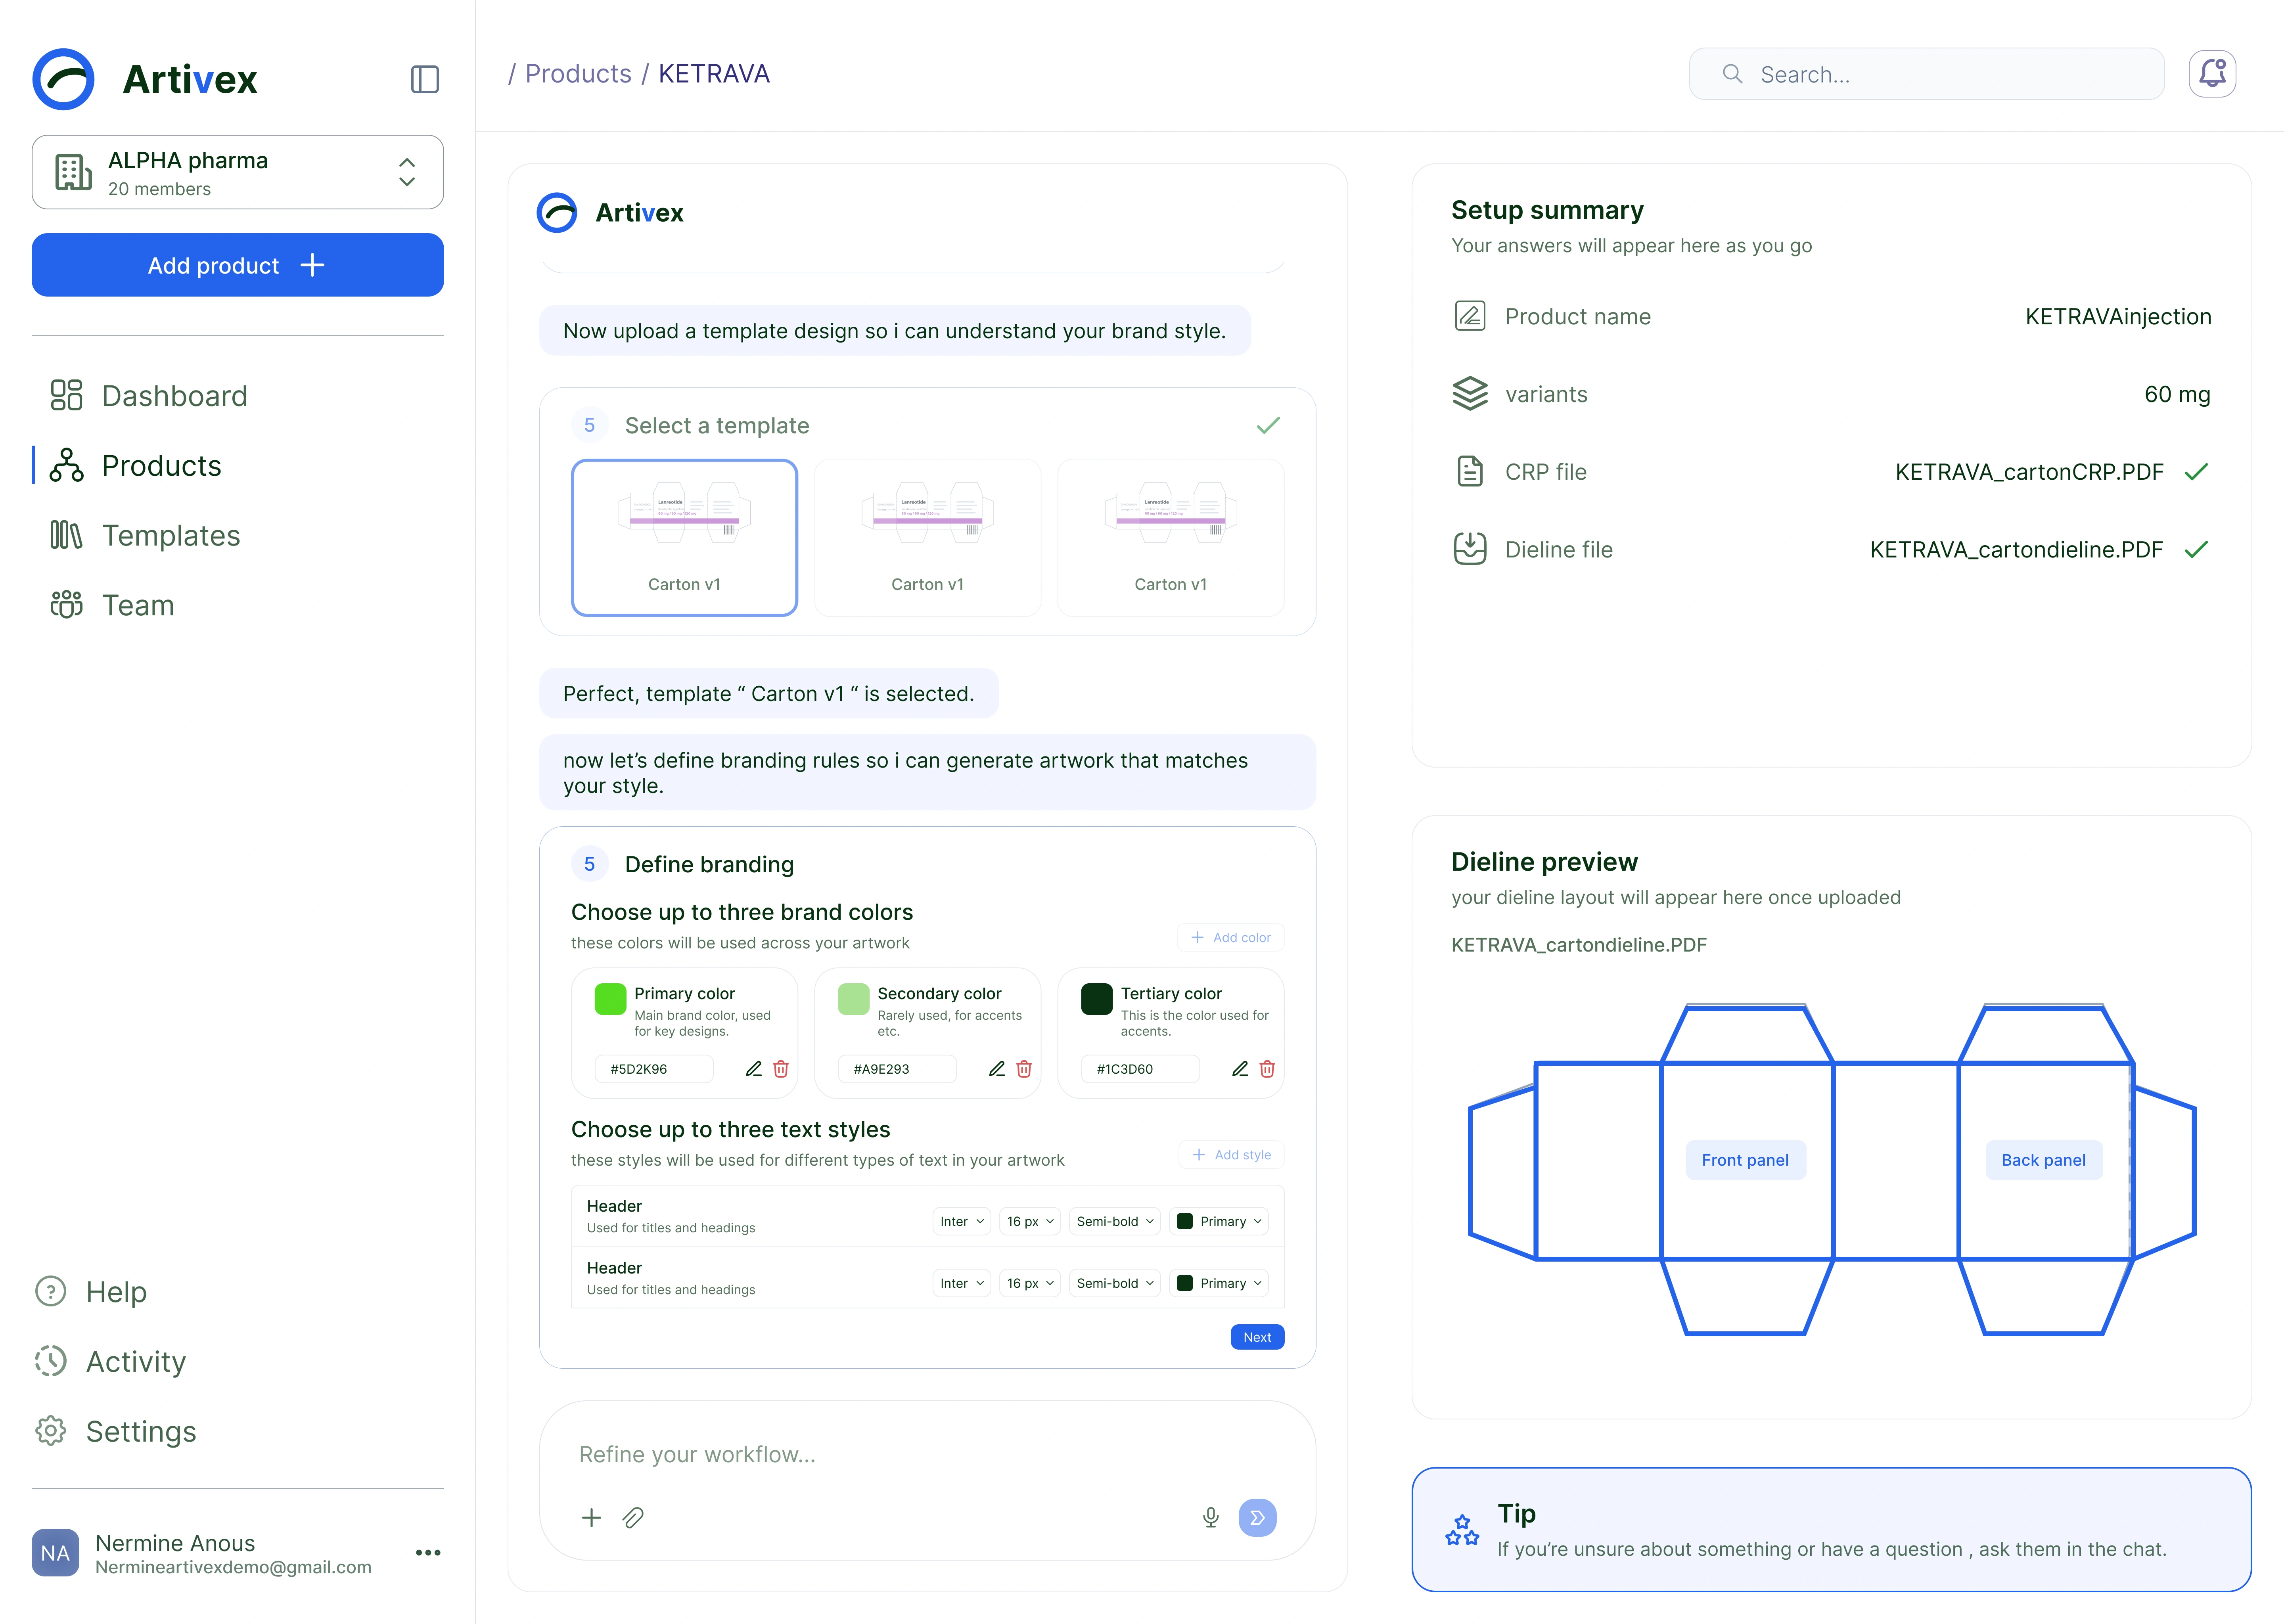Image resolution: width=2284 pixels, height=1624 pixels.
Task: Click the Dieline file download icon
Action: point(1470,549)
